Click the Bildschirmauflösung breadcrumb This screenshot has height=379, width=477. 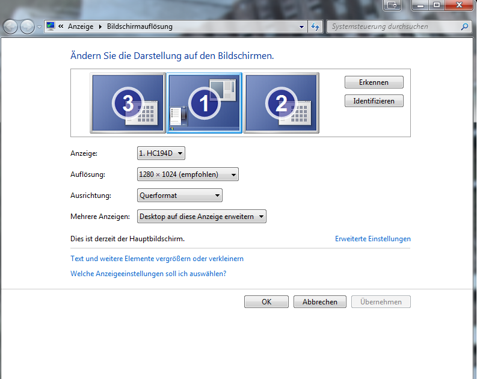click(140, 26)
